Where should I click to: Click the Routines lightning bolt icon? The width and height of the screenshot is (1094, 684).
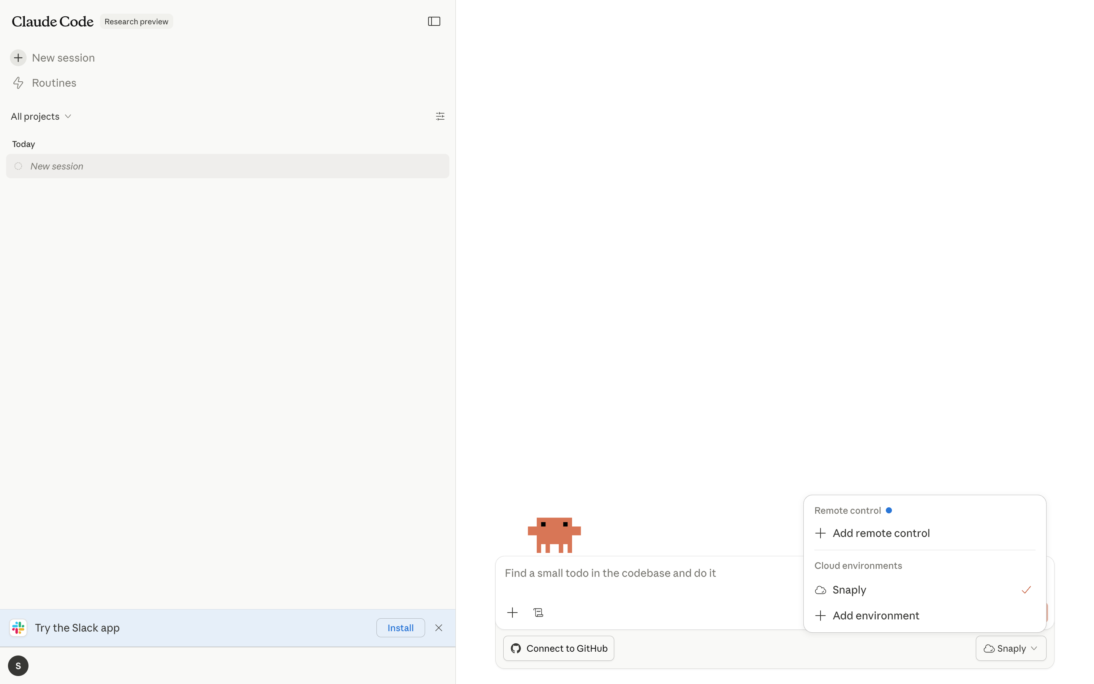18,83
